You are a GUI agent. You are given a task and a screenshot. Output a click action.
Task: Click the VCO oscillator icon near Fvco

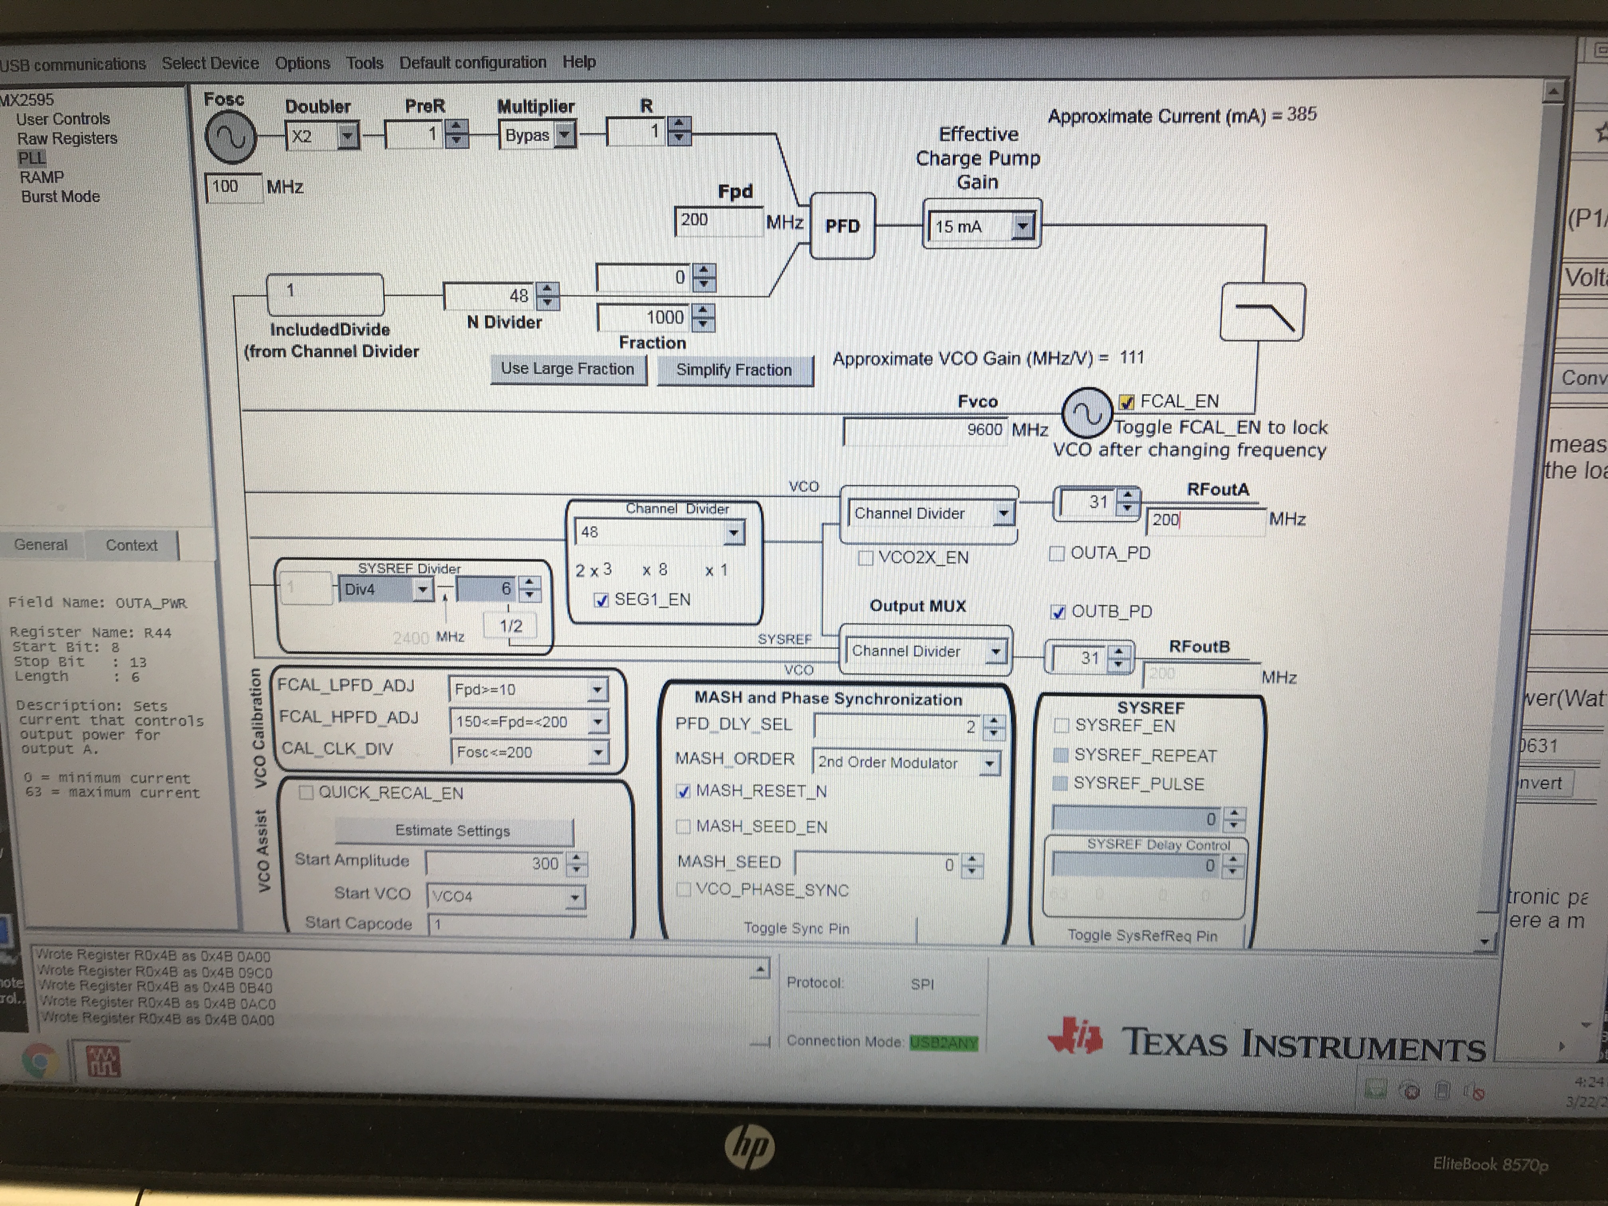tap(1087, 413)
